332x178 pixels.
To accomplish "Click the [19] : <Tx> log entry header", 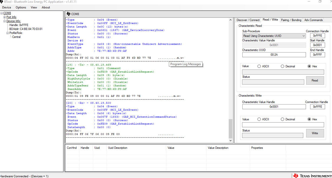I will pyautogui.click(x=89, y=65).
